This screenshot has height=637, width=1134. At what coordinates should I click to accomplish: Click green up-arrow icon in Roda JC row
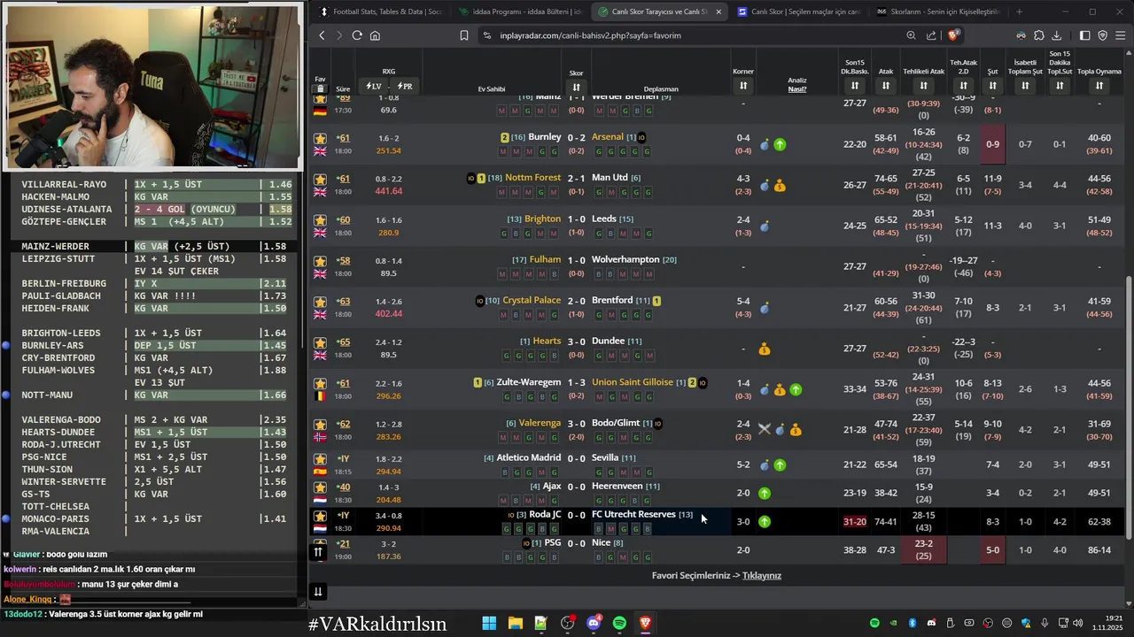pyautogui.click(x=765, y=522)
